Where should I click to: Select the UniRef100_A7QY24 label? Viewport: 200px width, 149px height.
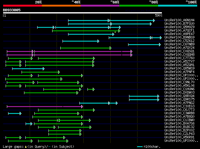[179, 48]
